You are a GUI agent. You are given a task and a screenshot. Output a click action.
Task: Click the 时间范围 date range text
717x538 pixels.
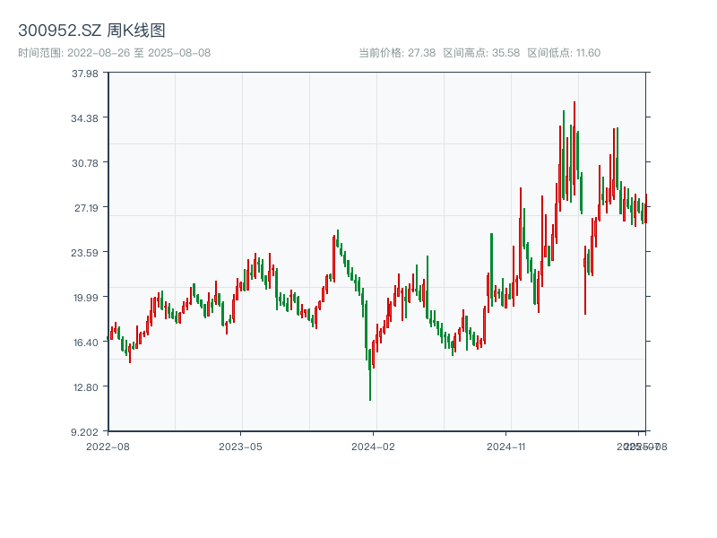[114, 53]
